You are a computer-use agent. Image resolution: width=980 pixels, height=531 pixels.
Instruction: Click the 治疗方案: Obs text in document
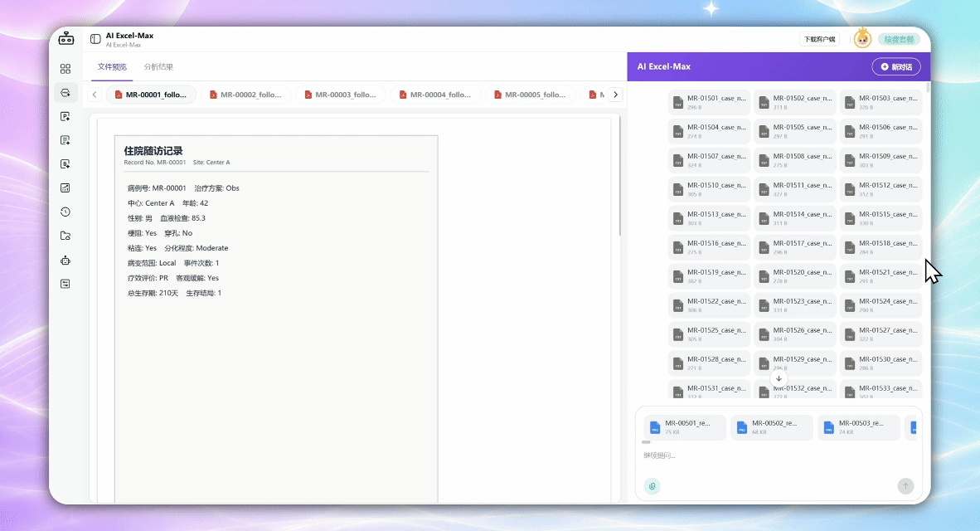point(216,188)
